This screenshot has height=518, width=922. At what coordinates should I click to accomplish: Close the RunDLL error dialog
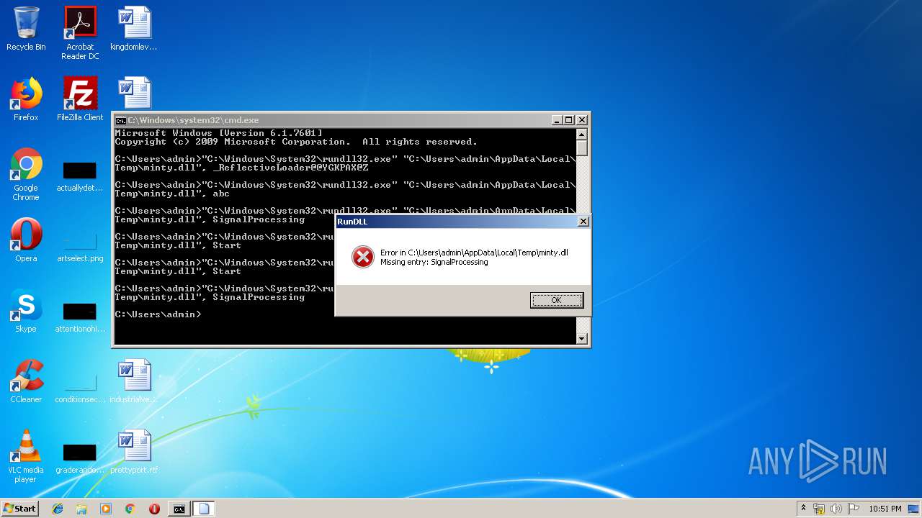(583, 222)
